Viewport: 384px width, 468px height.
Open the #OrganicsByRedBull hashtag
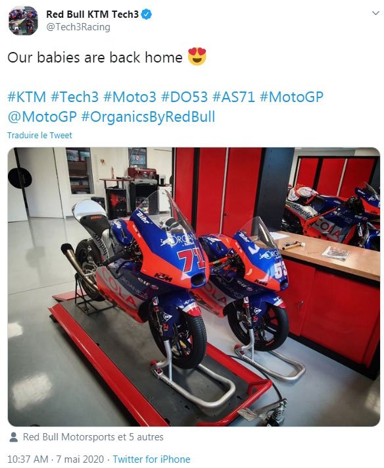tap(148, 117)
